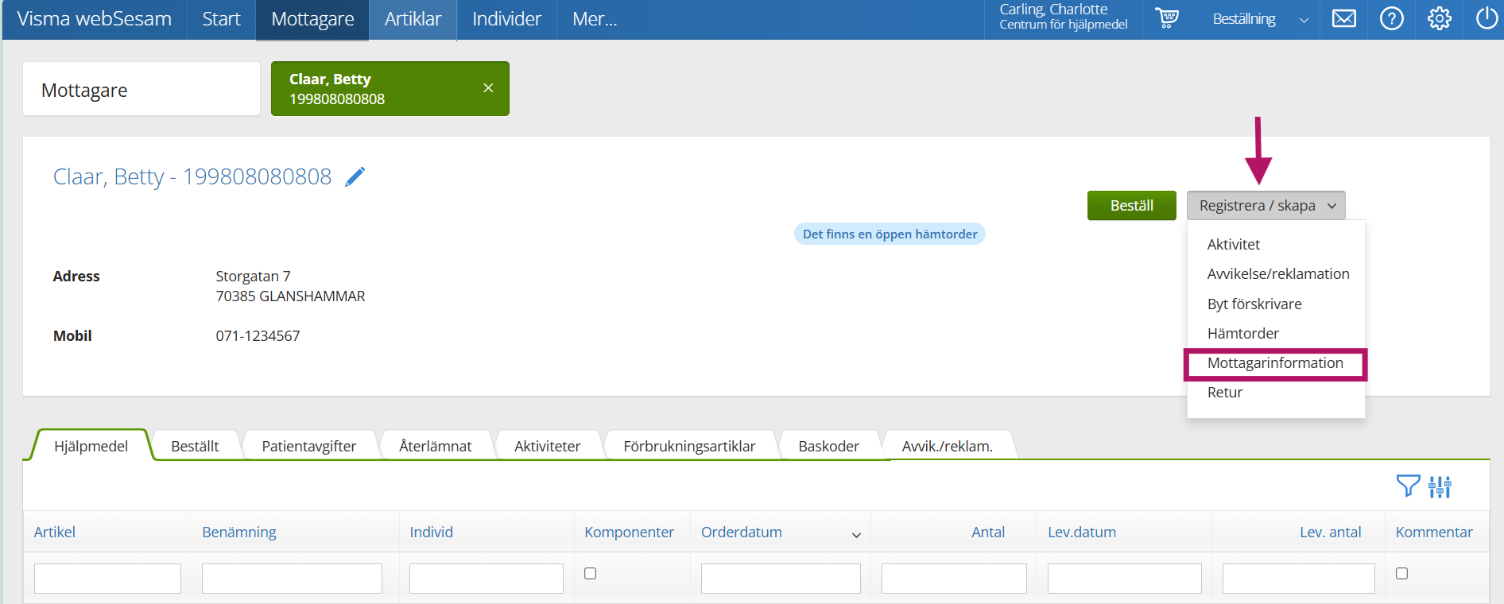Open the Återlämnat tab
1504x604 pixels.
pyautogui.click(x=436, y=446)
